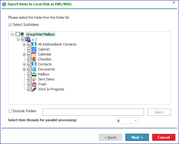179x144 pixels.
Task: Uncheck the Select Subfolders checkbox
Action: 10,25
